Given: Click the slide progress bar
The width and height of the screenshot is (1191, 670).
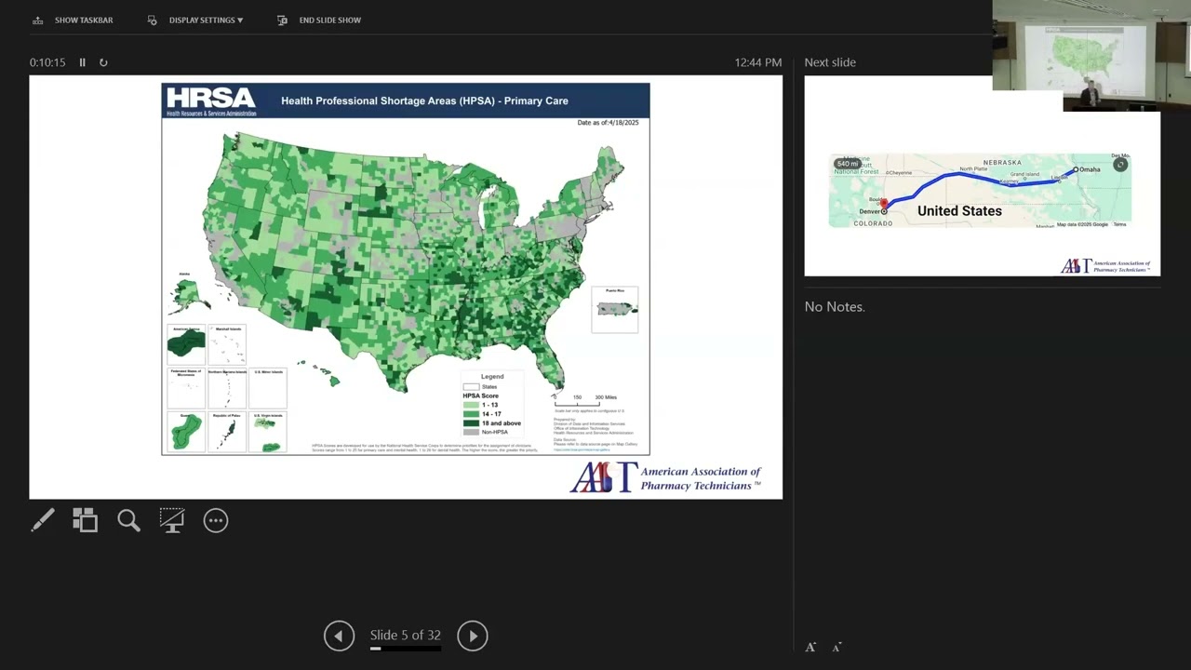Looking at the screenshot, I should coord(406,649).
